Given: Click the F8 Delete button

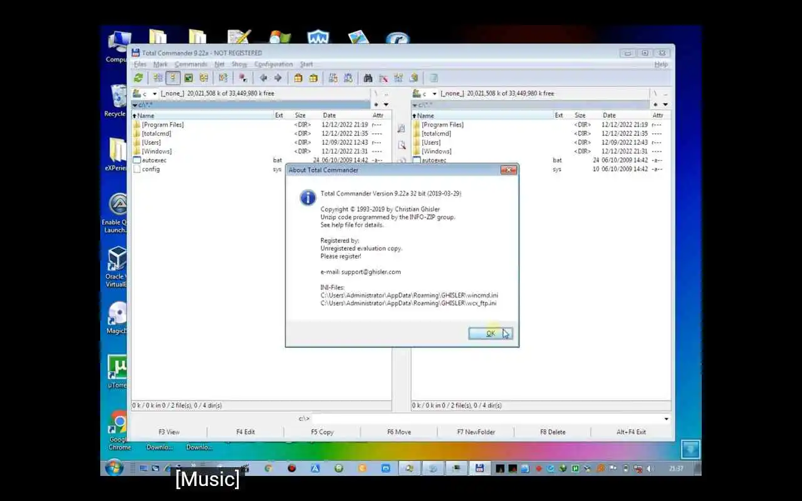Looking at the screenshot, I should coord(553,432).
